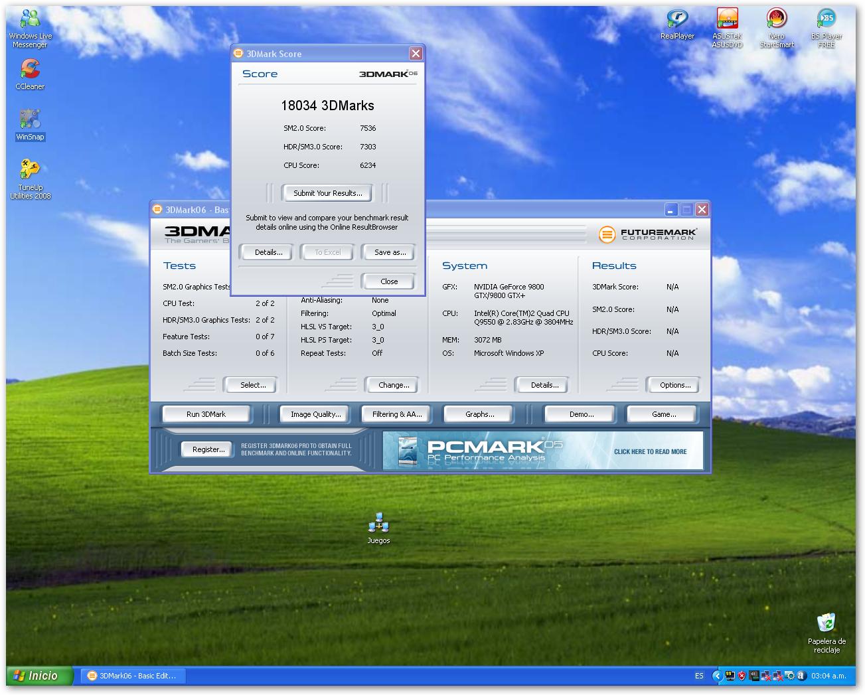Image resolution: width=865 pixels, height=695 pixels.
Task: Click the PCMark05 banner advertisement
Action: coord(542,451)
